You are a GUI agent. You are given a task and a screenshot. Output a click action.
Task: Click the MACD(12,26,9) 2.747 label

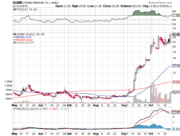pos(32,109)
